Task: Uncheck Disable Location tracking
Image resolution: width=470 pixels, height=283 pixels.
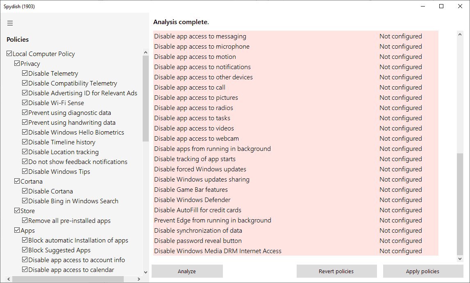Action: 25,152
